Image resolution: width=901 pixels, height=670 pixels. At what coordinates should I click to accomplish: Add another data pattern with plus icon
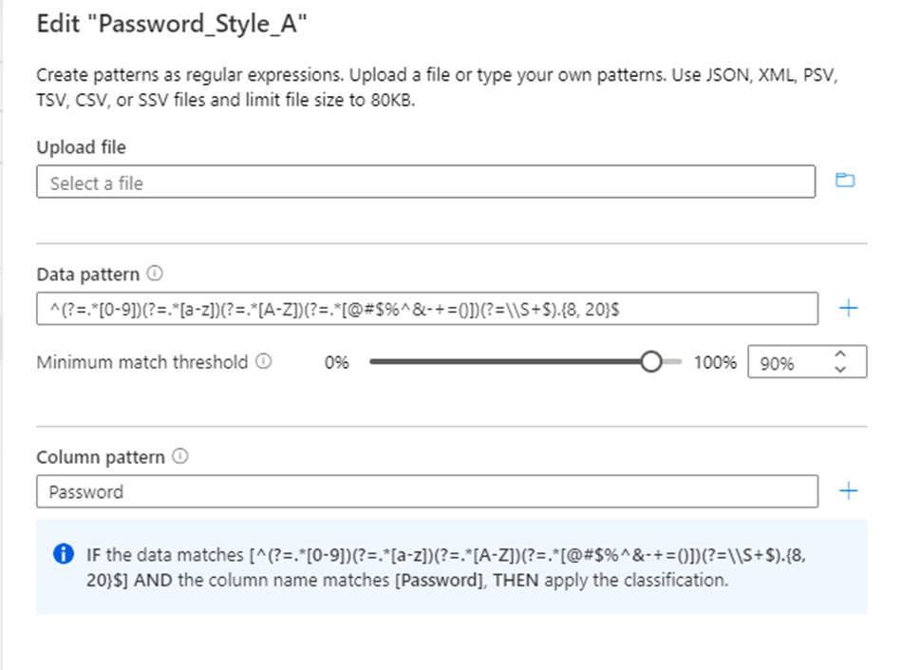coord(849,308)
